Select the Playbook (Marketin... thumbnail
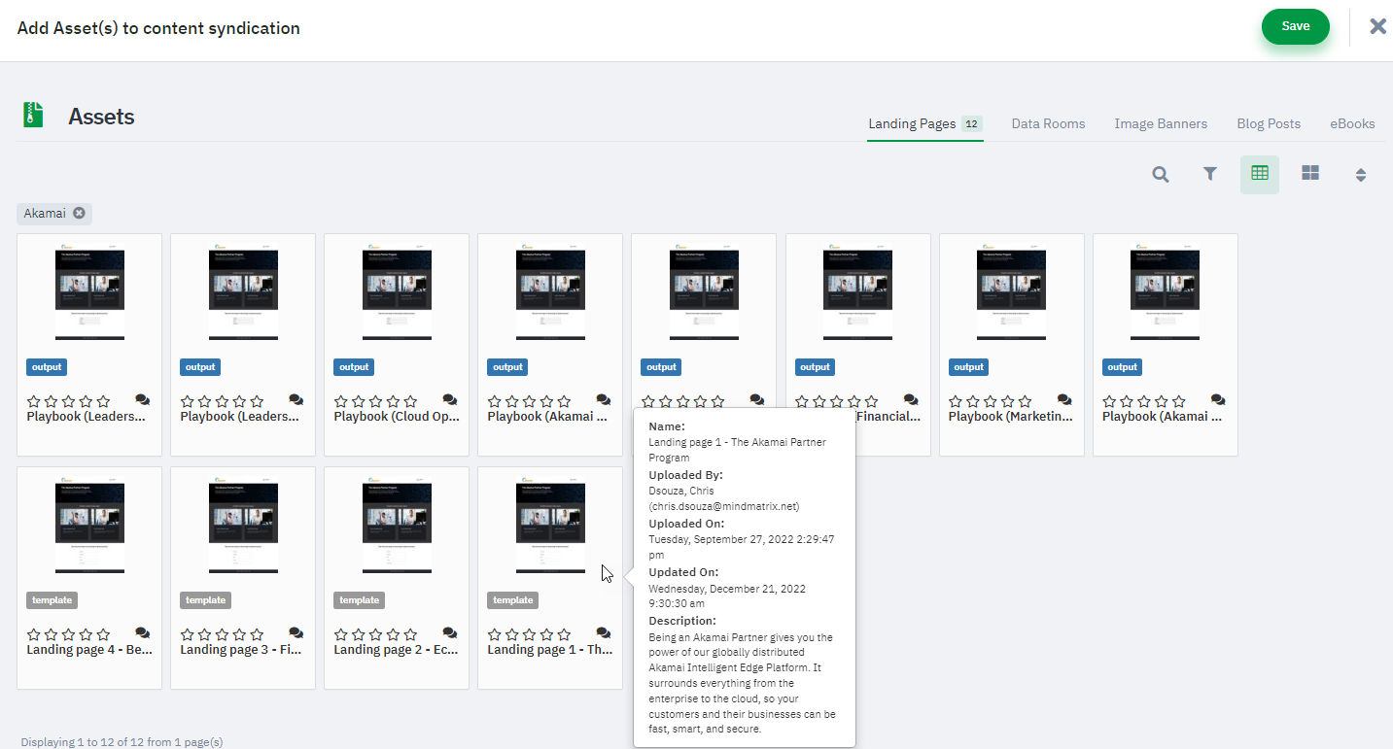This screenshot has height=749, width=1393. pyautogui.click(x=1011, y=291)
